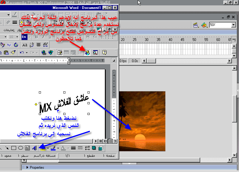The image size is (239, 172).
Task: Click the Columns icon in Word toolbar
Action: tap(80, 53)
